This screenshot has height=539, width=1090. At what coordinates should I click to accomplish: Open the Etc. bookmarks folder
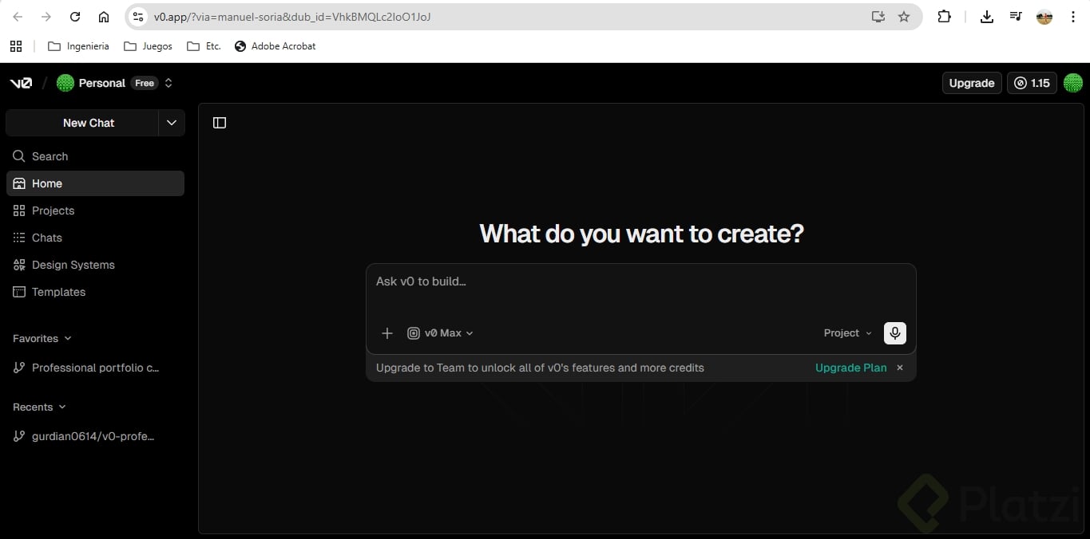(204, 46)
